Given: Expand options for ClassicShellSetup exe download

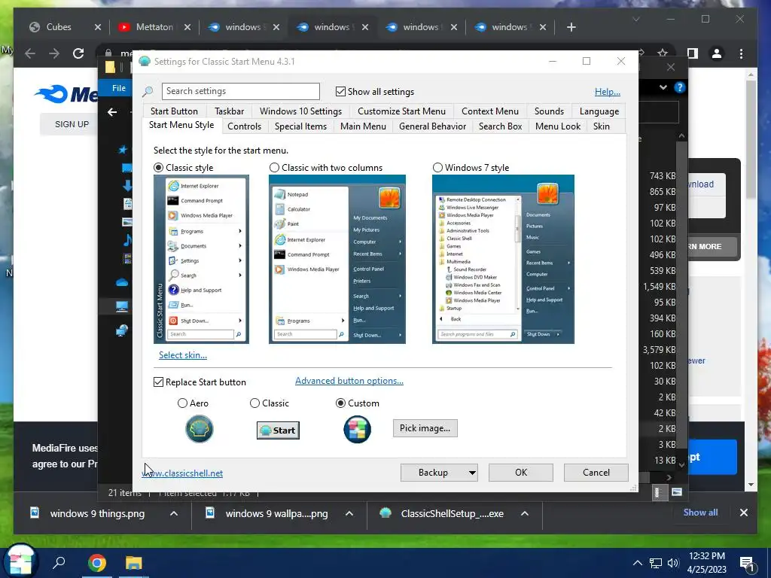Looking at the screenshot, I should coord(525,513).
